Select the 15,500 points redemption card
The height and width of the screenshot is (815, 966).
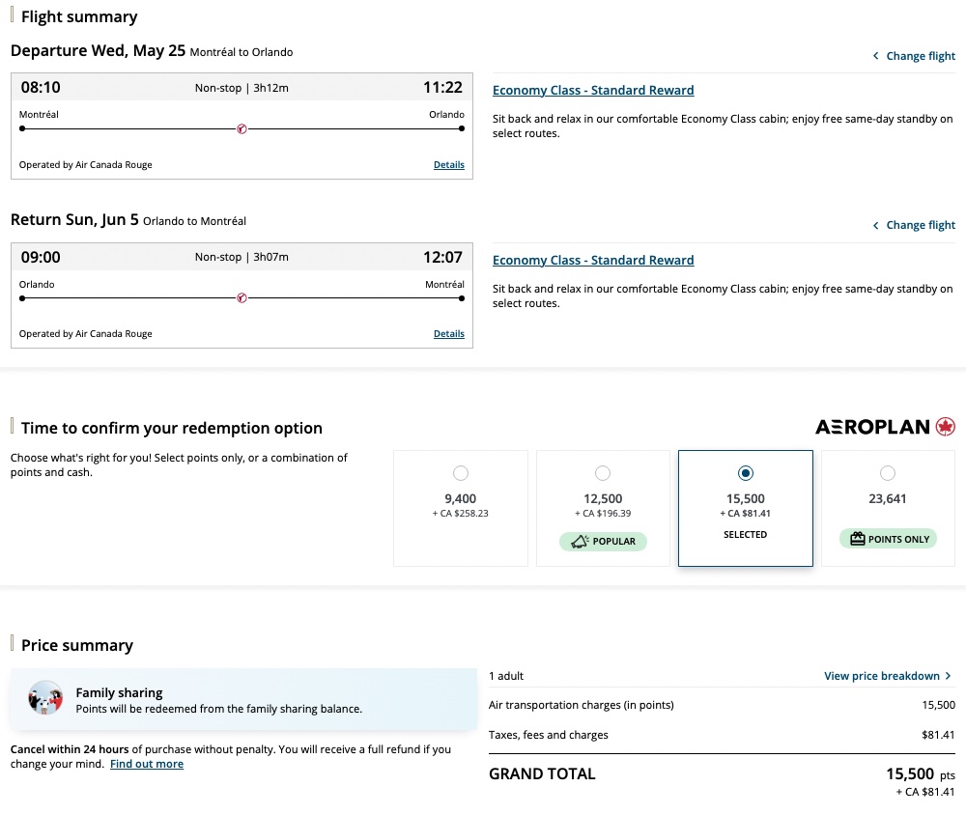(745, 508)
